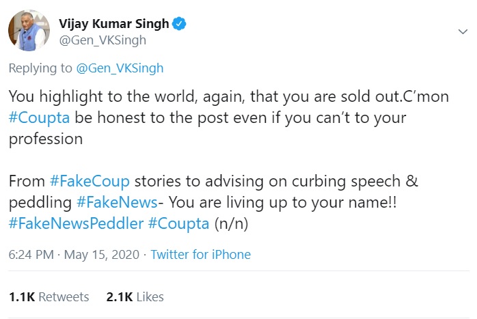Open the #FakeCoup hashtag
The width and height of the screenshot is (477, 319).
[x=90, y=182]
